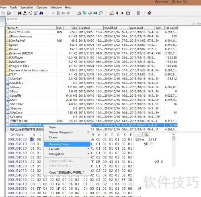Sort by Name column header
Image resolution: width=201 pixels, height=197 pixels.
click(x=31, y=28)
